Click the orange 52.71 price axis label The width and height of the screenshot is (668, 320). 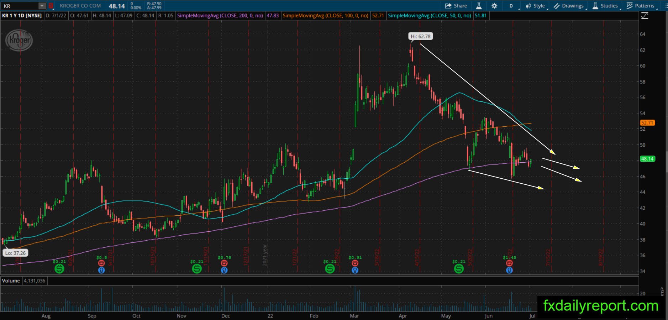click(x=647, y=123)
